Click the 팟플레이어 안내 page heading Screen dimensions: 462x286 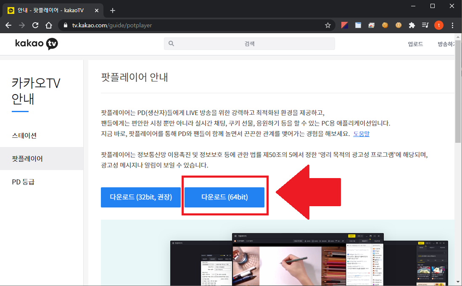pyautogui.click(x=135, y=77)
